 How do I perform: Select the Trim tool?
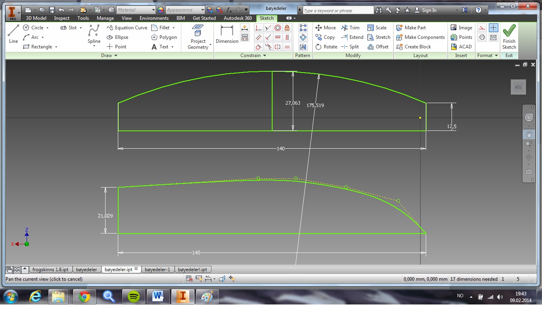click(350, 28)
